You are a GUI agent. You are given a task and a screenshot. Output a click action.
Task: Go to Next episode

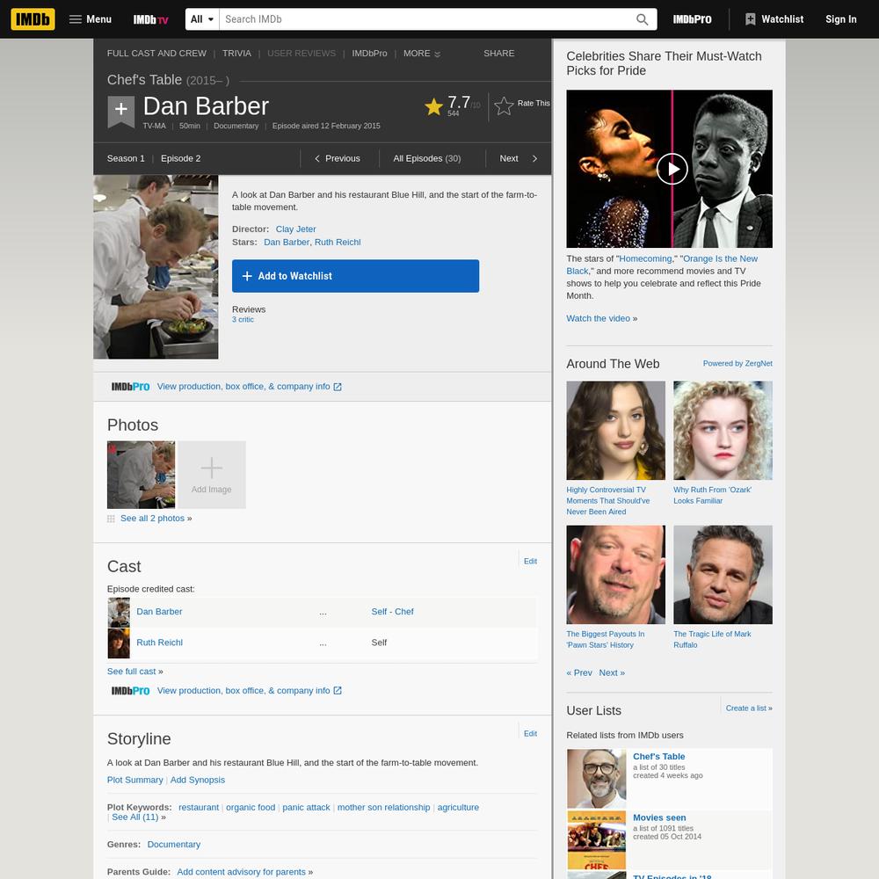click(519, 158)
